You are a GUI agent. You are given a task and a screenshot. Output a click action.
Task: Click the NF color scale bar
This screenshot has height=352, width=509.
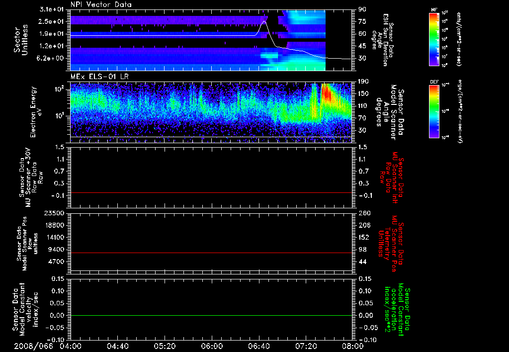pyautogui.click(x=434, y=39)
